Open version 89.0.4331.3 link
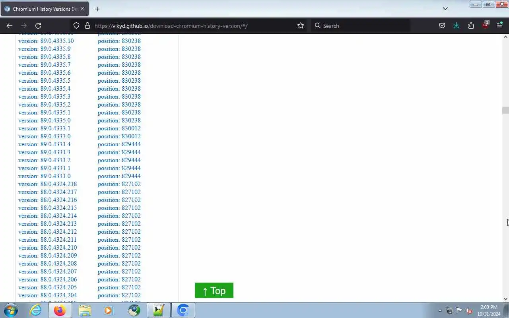509x318 pixels. coord(45,152)
